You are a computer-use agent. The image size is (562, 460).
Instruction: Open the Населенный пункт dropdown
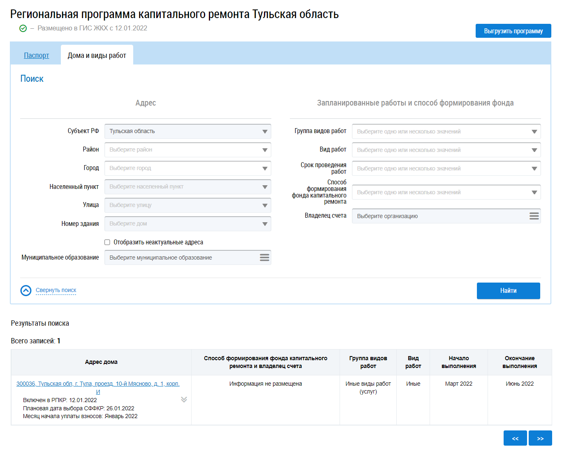(188, 187)
